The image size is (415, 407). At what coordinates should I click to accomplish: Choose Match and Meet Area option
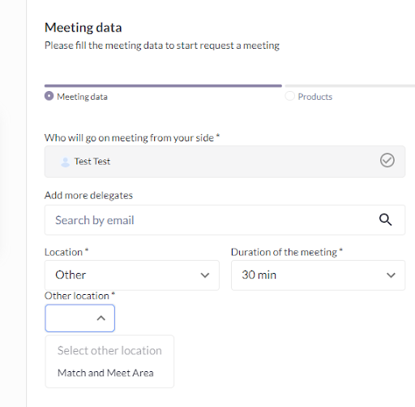pyautogui.click(x=105, y=373)
